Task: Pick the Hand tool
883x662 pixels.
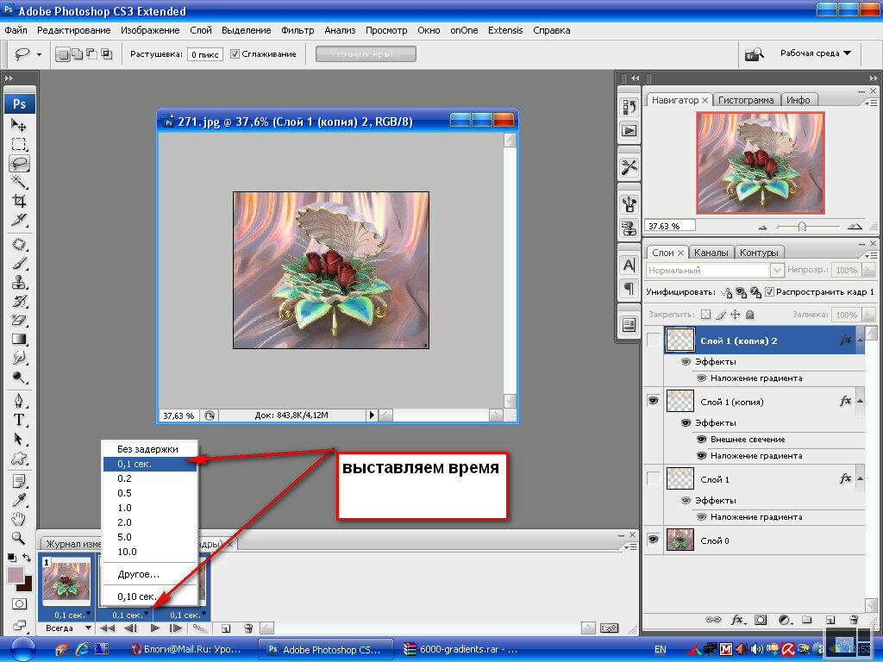Action: (x=19, y=518)
